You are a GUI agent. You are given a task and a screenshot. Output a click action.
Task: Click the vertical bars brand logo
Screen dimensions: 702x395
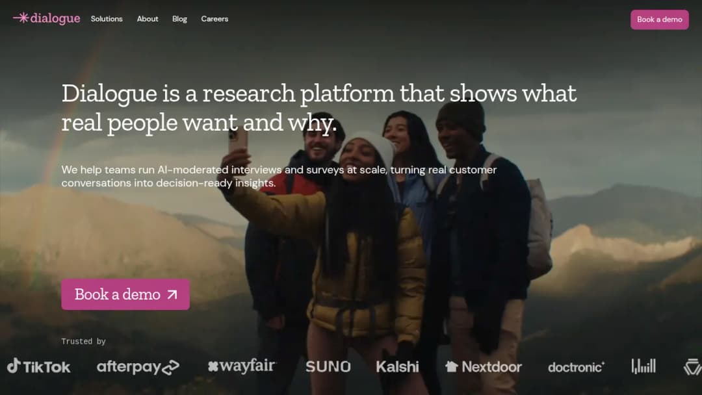pyautogui.click(x=643, y=366)
